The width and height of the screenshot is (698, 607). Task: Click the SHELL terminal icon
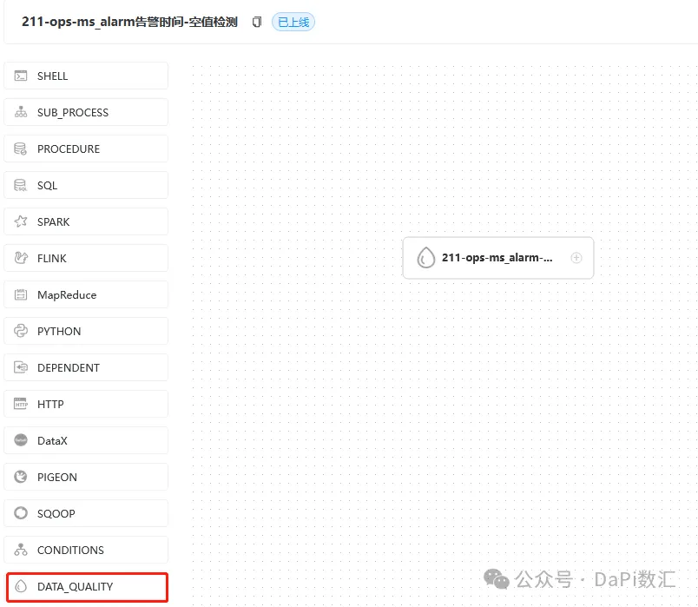point(21,76)
